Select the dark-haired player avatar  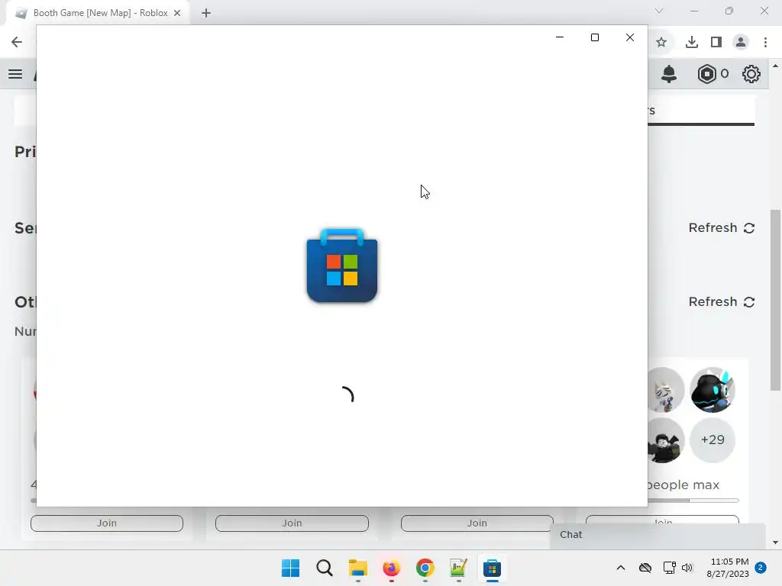(x=666, y=440)
